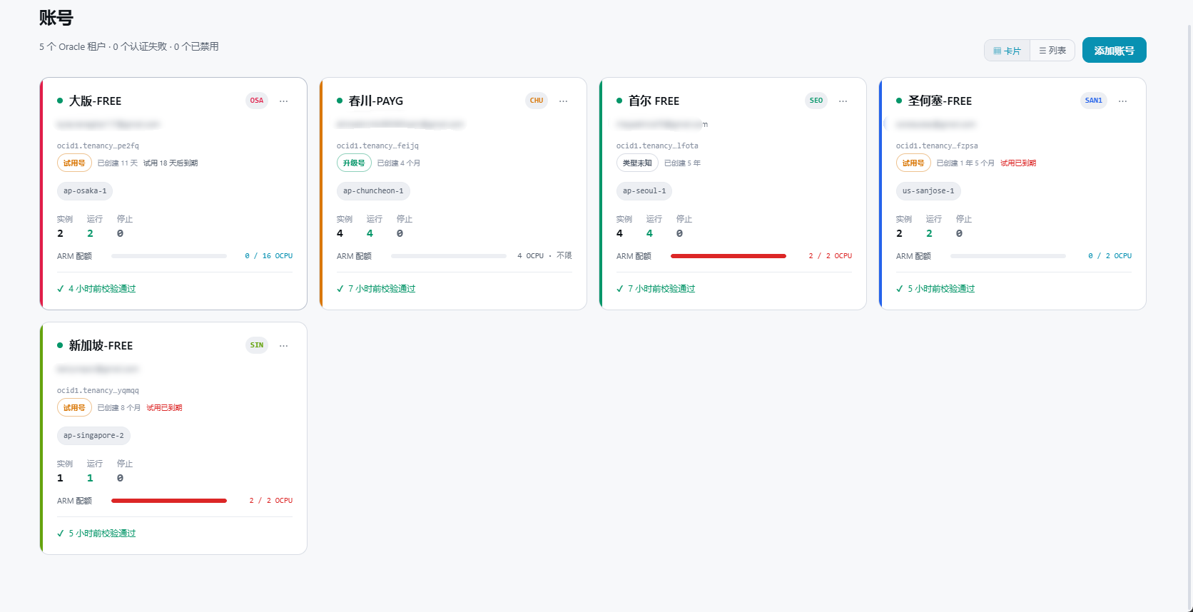This screenshot has height=612, width=1193.
Task: Click the 4 小时前校验通过 status text
Action: 102,289
